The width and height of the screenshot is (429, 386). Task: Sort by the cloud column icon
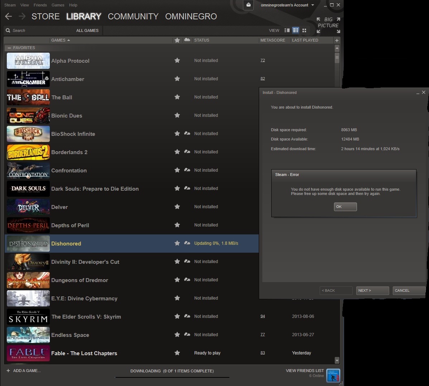tap(187, 40)
